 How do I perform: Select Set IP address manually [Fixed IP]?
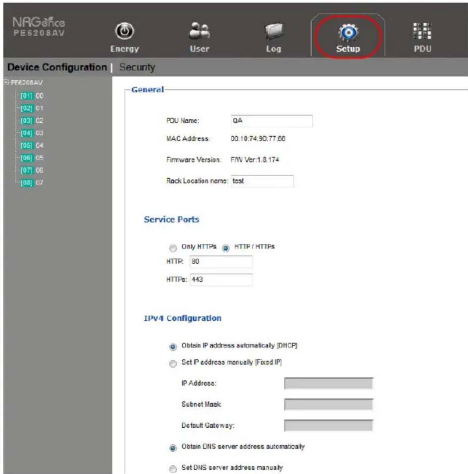pyautogui.click(x=173, y=364)
